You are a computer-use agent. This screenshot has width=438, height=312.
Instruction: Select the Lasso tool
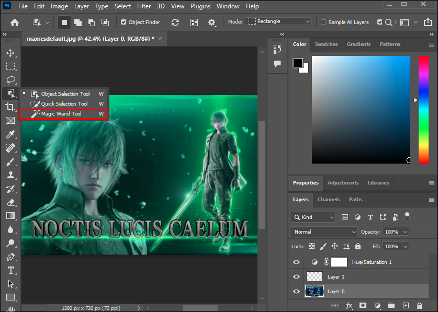10,80
